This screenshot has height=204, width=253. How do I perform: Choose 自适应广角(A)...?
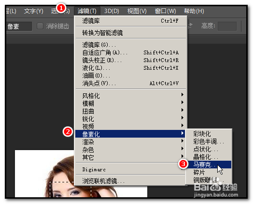[x=130, y=52]
